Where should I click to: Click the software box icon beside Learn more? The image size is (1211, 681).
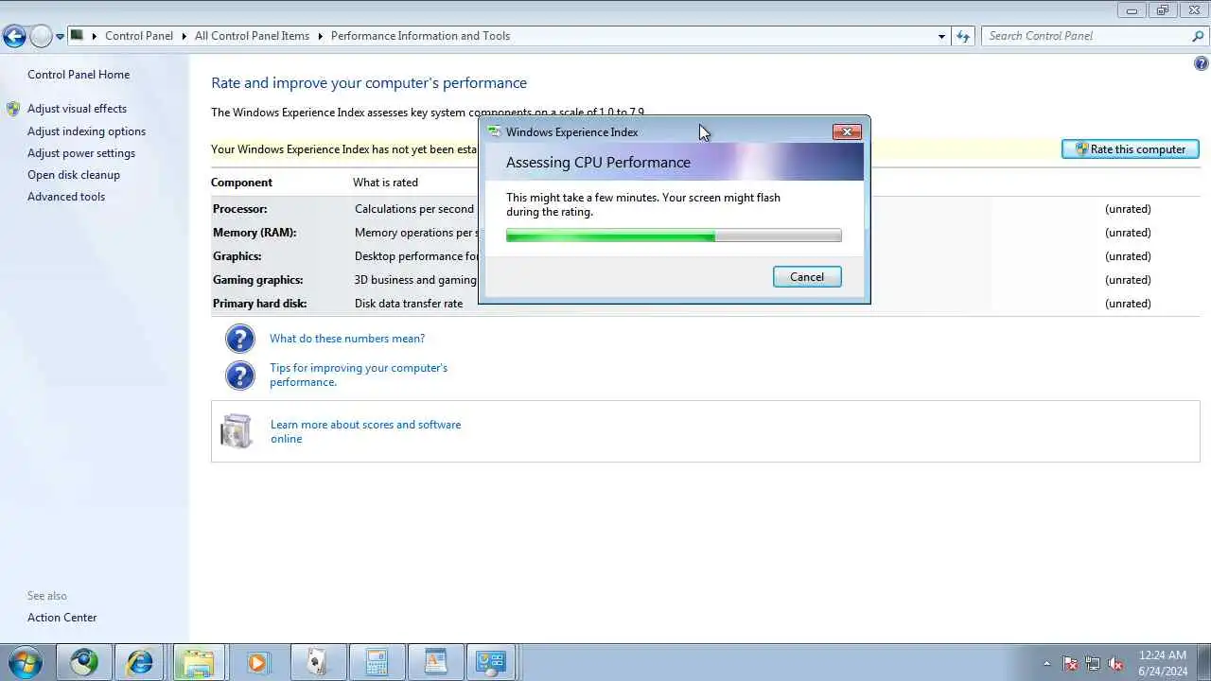[x=237, y=431]
